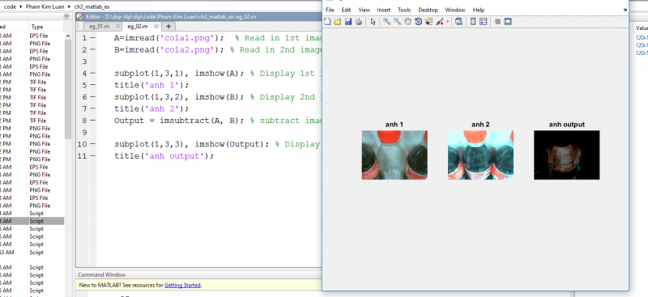Add a new editor tab with plus

(168, 26)
